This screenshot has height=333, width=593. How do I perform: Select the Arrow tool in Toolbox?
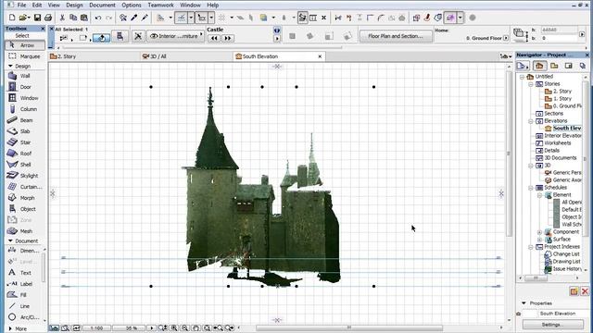[x=25, y=45]
